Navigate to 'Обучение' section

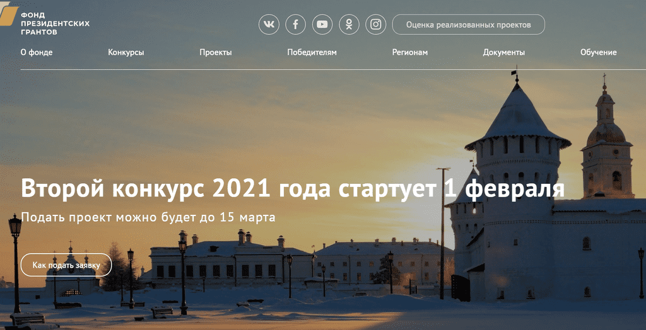[x=598, y=52]
